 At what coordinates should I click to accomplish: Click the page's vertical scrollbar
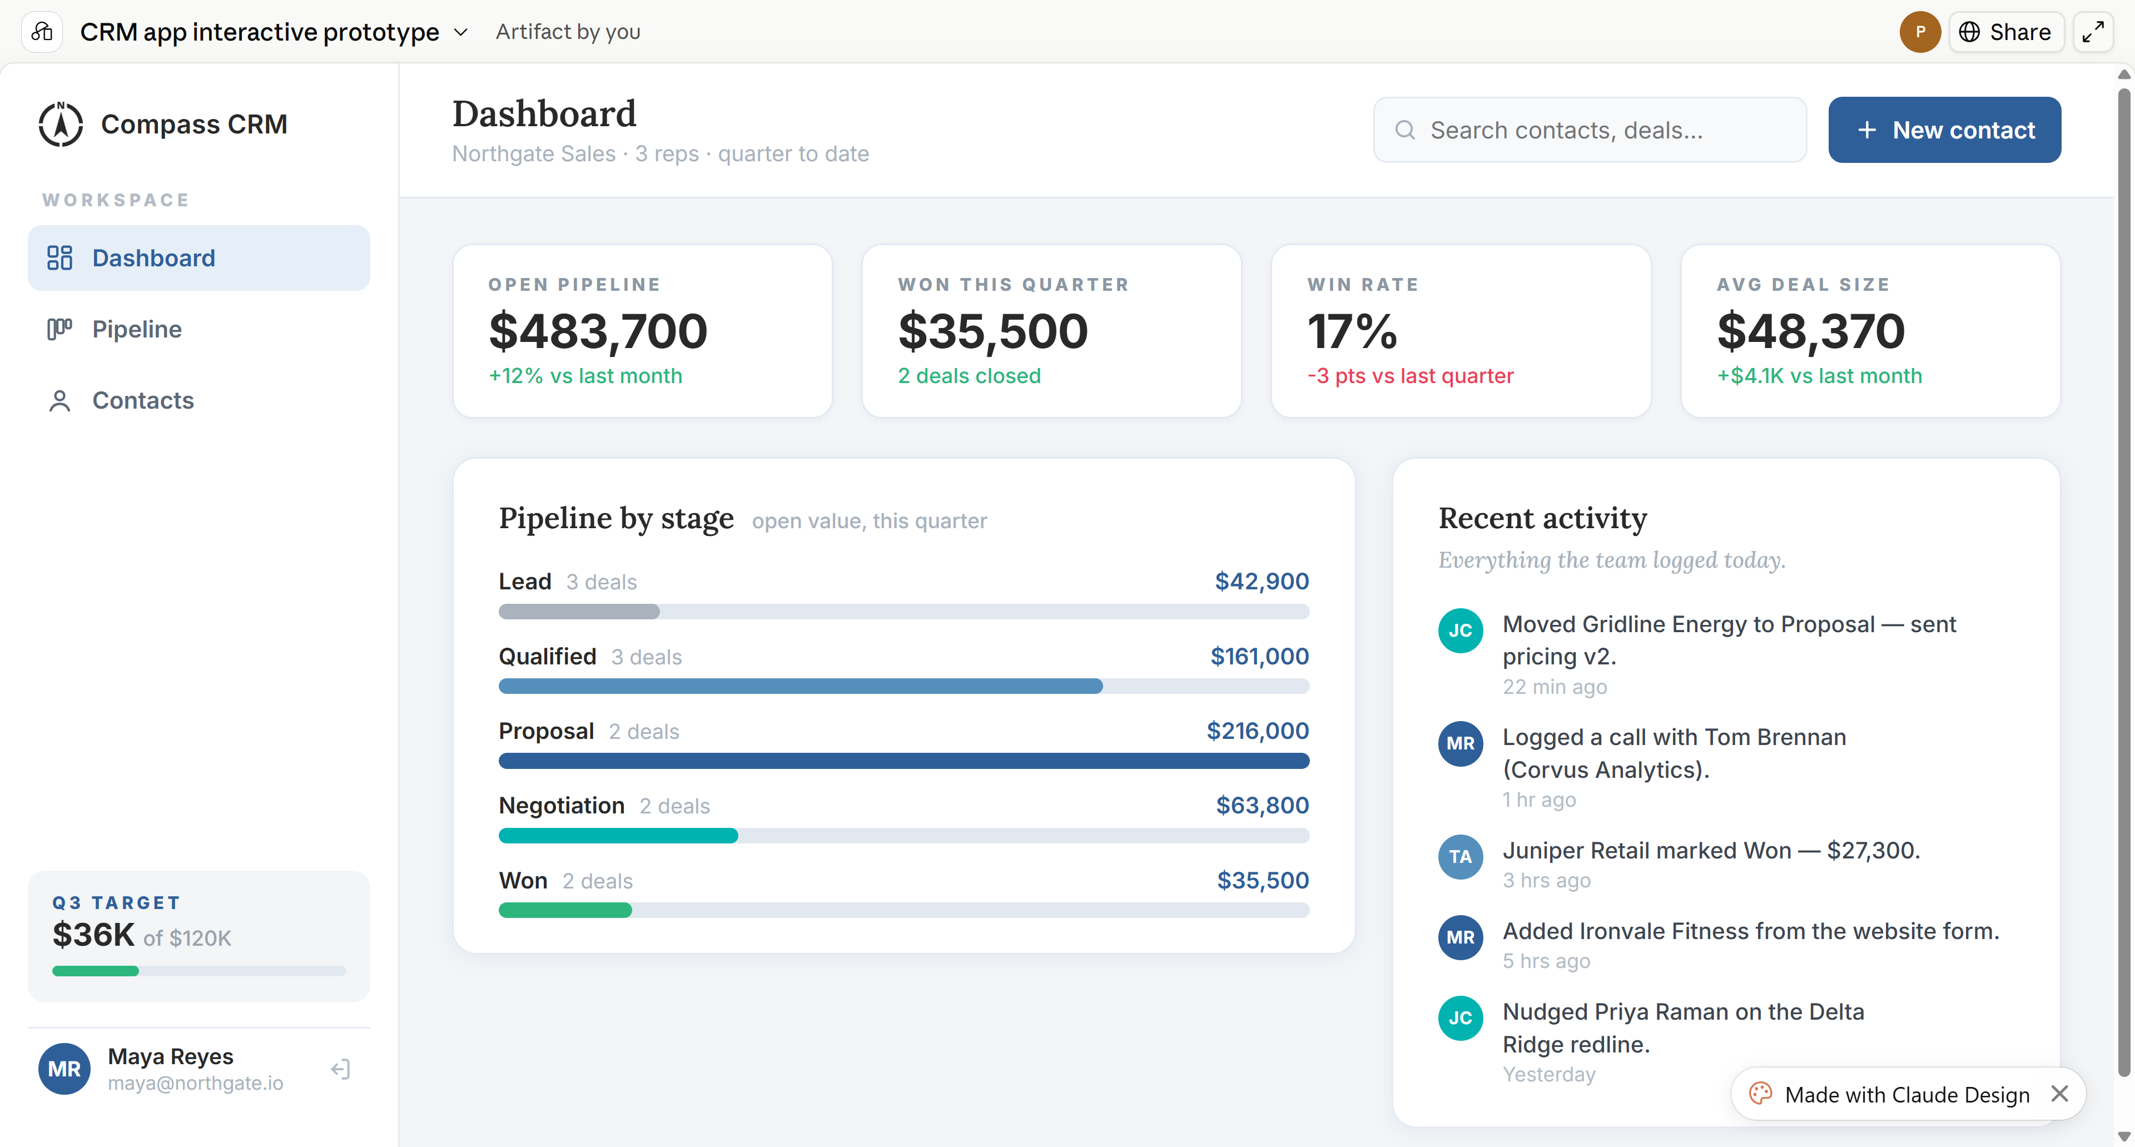(2124, 580)
